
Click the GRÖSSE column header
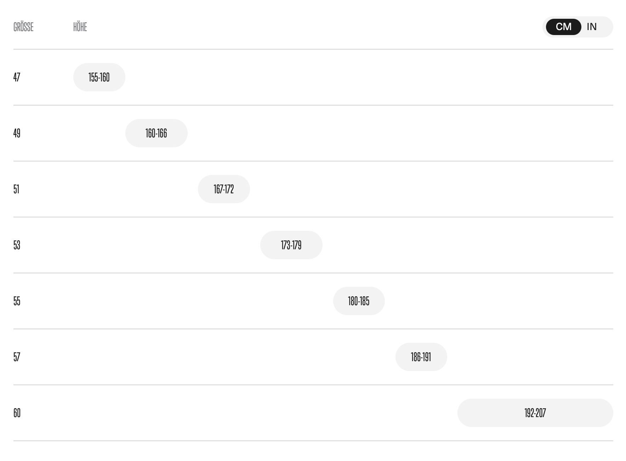pyautogui.click(x=23, y=27)
